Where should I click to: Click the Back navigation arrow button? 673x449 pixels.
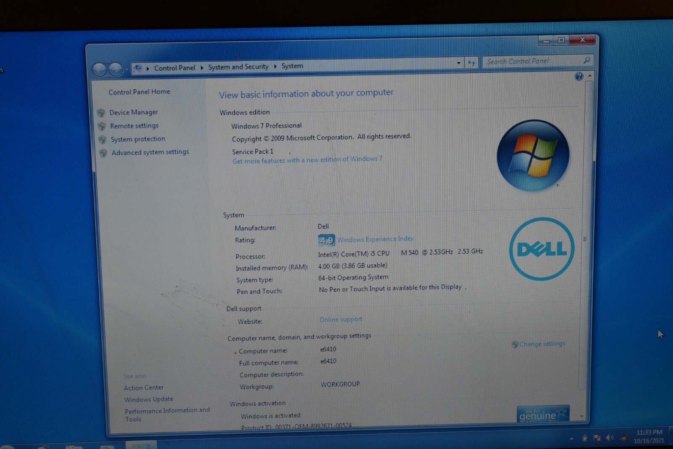(100, 69)
